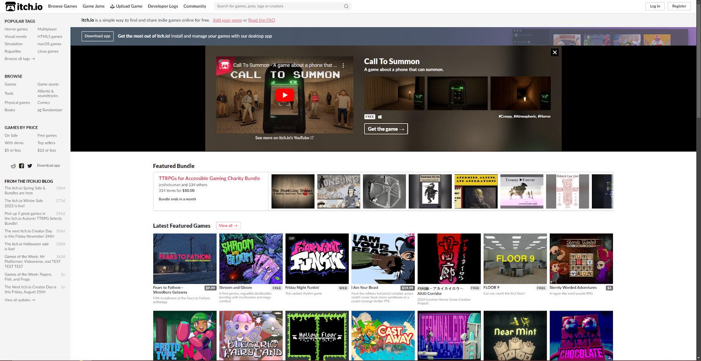This screenshot has width=701, height=361.
Task: Click Browse all tags link
Action: (x=20, y=59)
